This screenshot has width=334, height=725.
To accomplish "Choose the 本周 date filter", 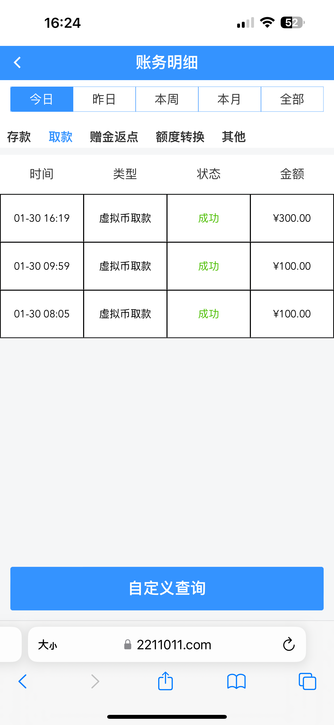I will (167, 99).
